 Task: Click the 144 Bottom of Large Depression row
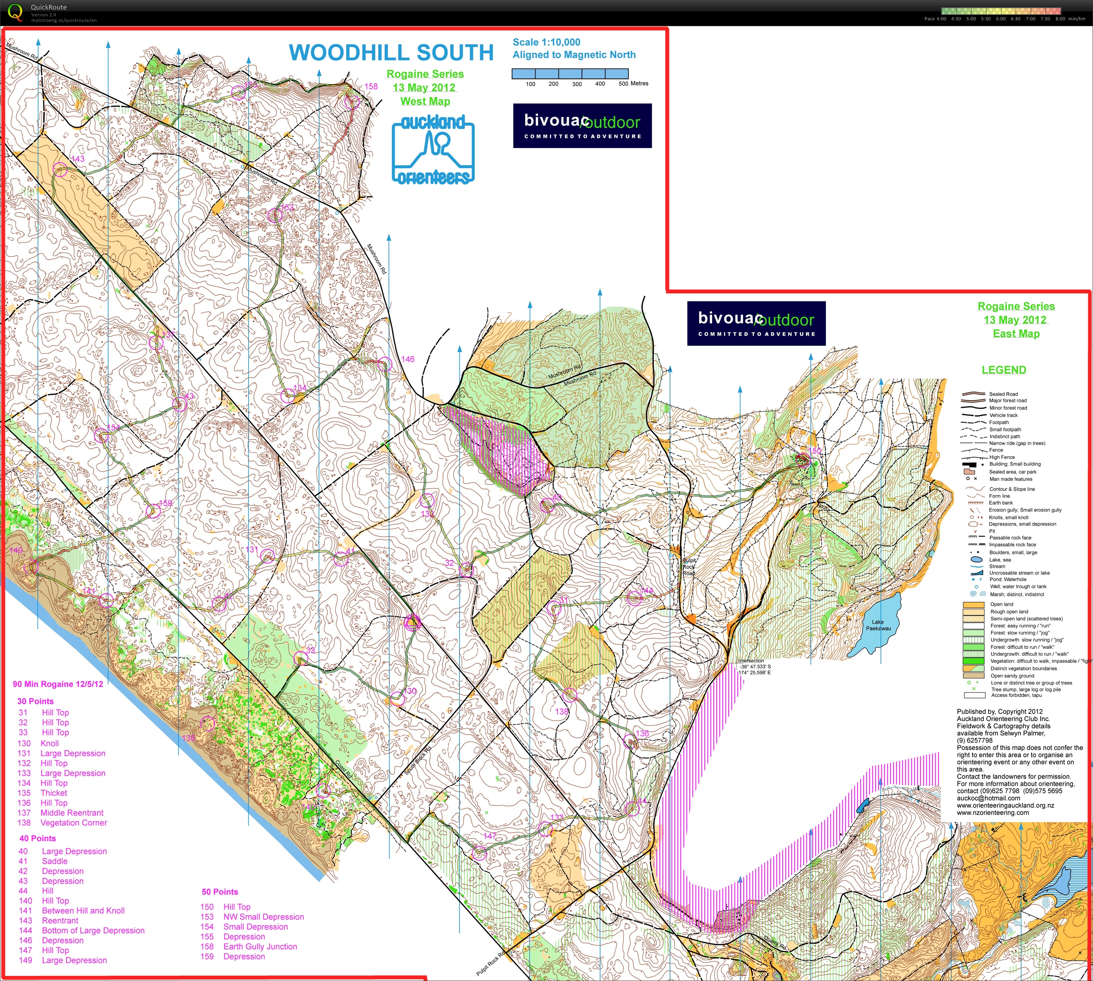pos(81,930)
